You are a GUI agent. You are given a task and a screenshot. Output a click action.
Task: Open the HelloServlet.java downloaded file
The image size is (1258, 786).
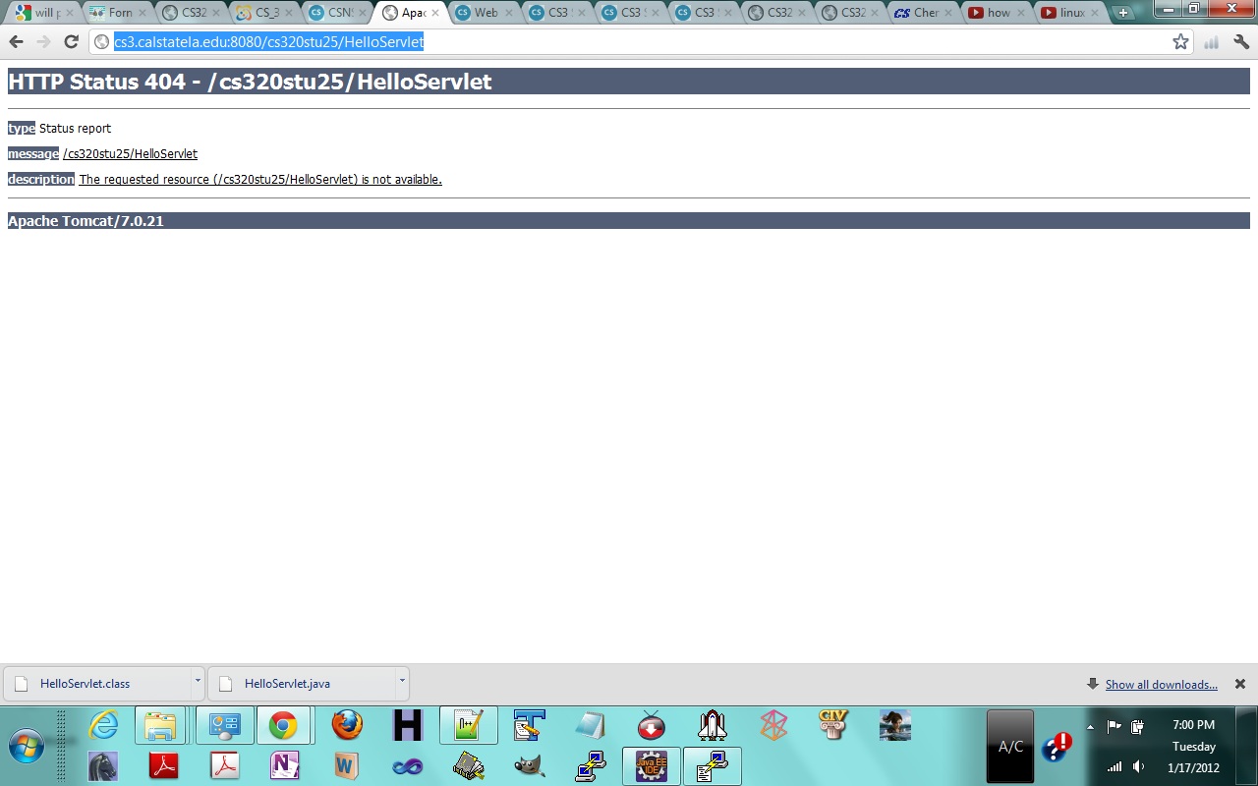tap(287, 684)
